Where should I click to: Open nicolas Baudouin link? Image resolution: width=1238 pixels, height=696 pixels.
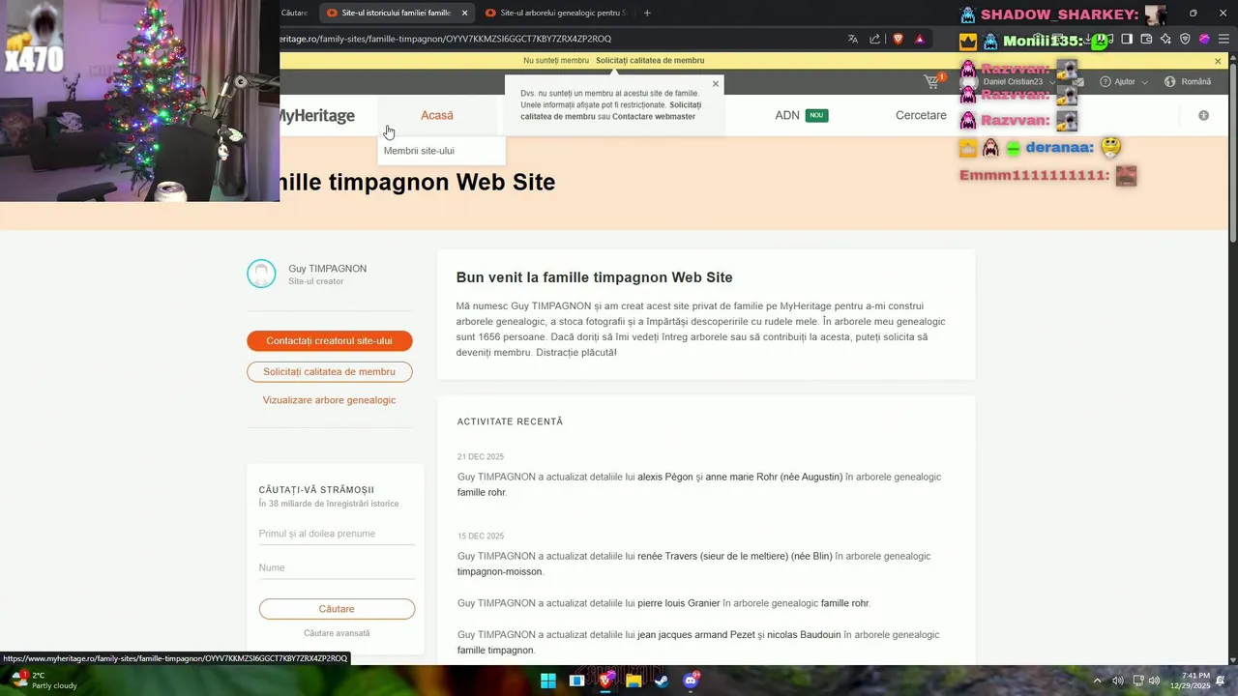(x=804, y=635)
